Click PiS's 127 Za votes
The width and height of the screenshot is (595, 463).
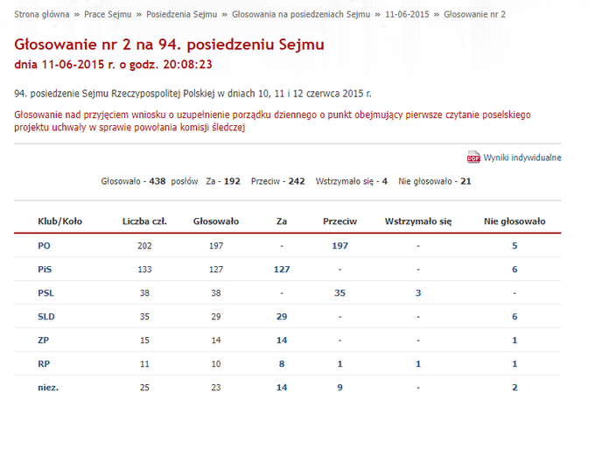pos(282,269)
